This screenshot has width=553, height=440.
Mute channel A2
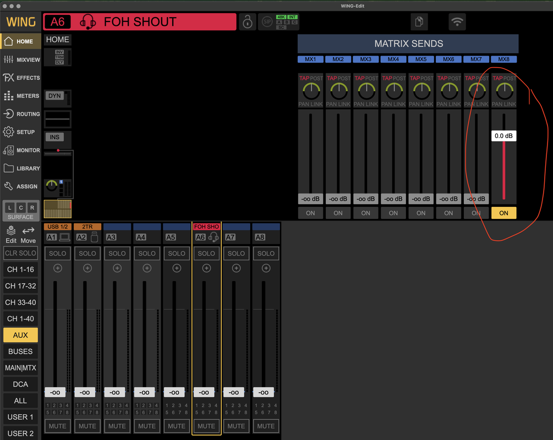coord(87,426)
